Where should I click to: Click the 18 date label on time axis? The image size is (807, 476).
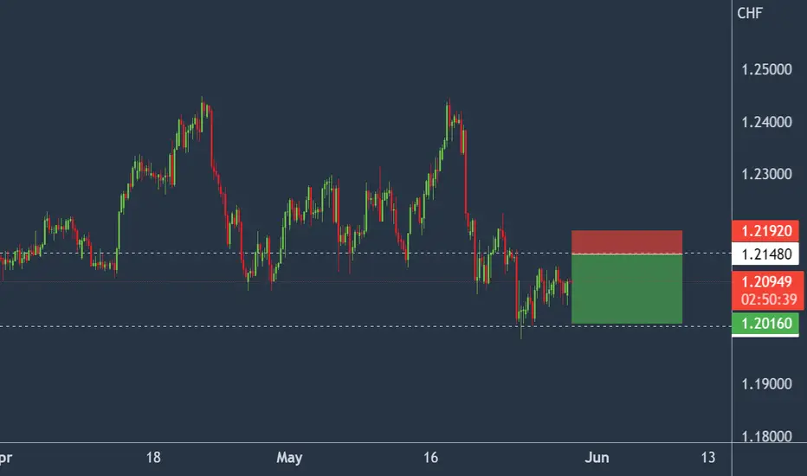pos(153,458)
